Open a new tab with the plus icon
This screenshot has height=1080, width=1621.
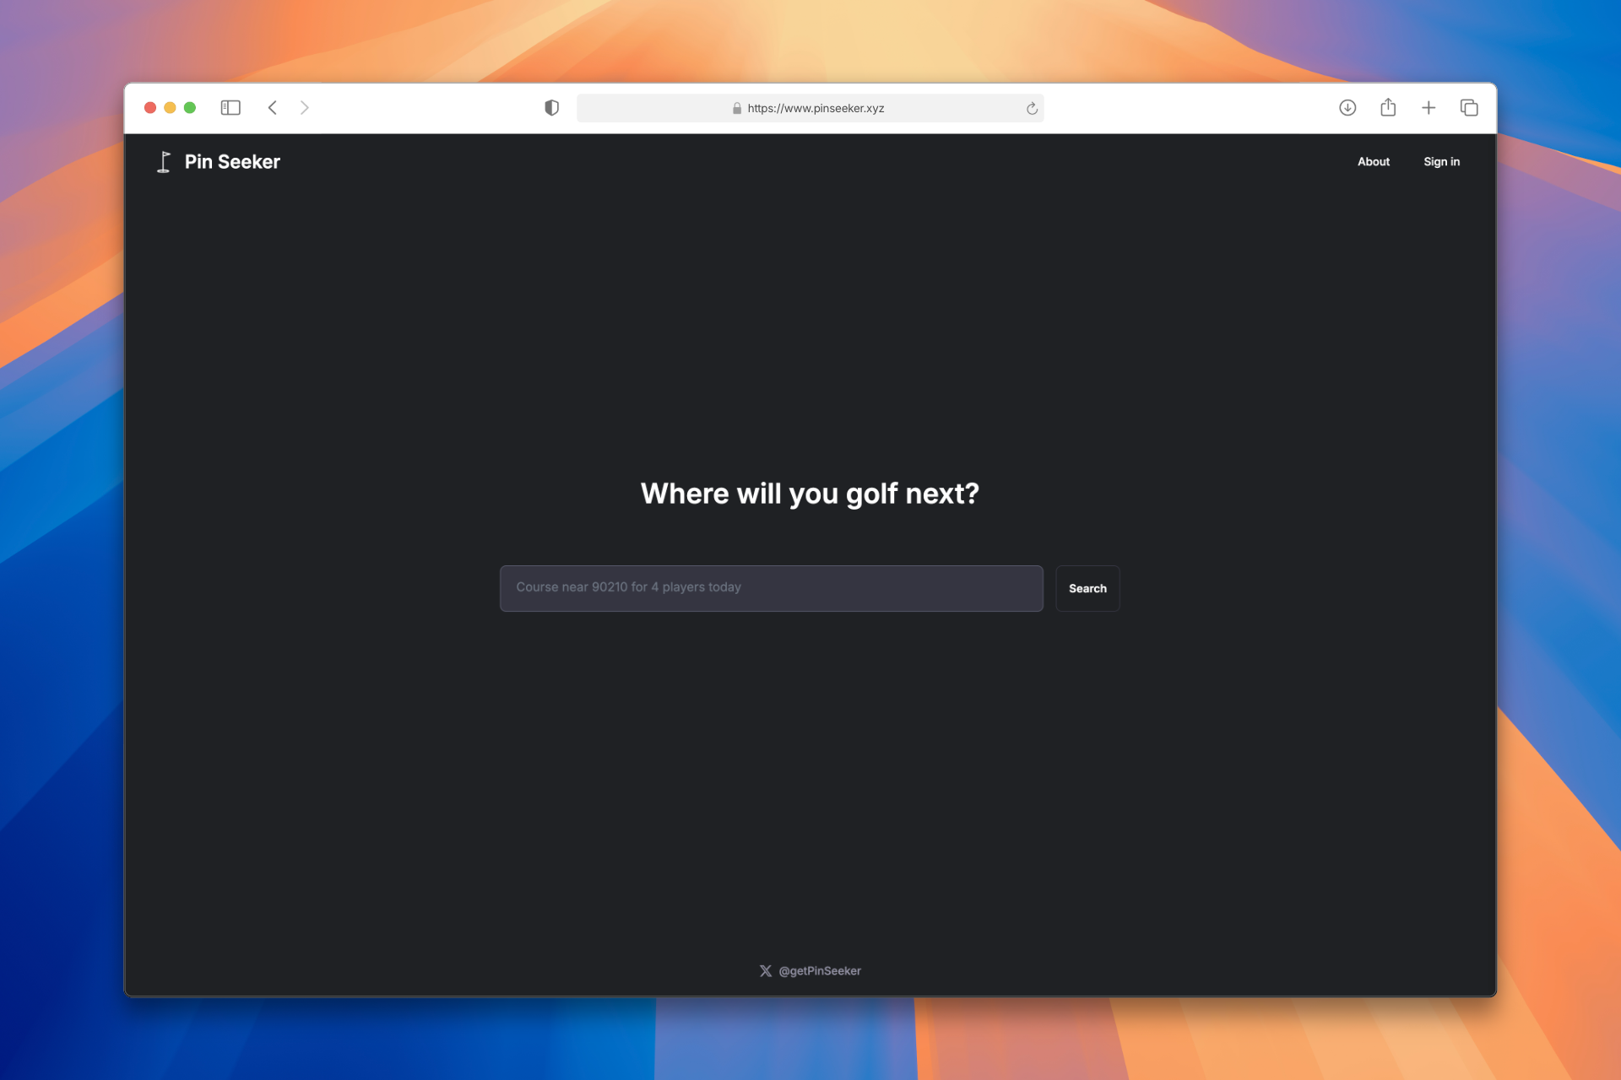(1429, 108)
